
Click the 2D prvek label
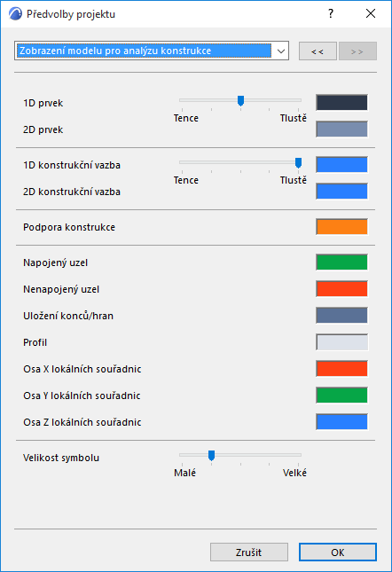[43, 129]
